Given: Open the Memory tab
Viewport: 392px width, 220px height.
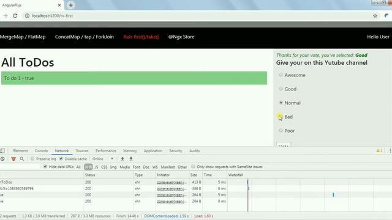Looking at the screenshot, I should [130, 151].
